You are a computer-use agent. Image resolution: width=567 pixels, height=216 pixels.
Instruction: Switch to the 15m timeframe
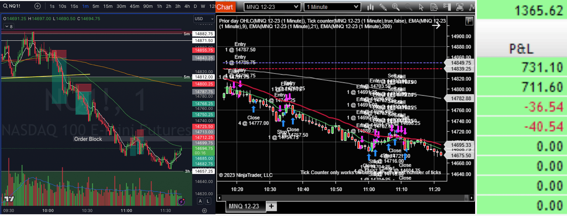click(108, 6)
